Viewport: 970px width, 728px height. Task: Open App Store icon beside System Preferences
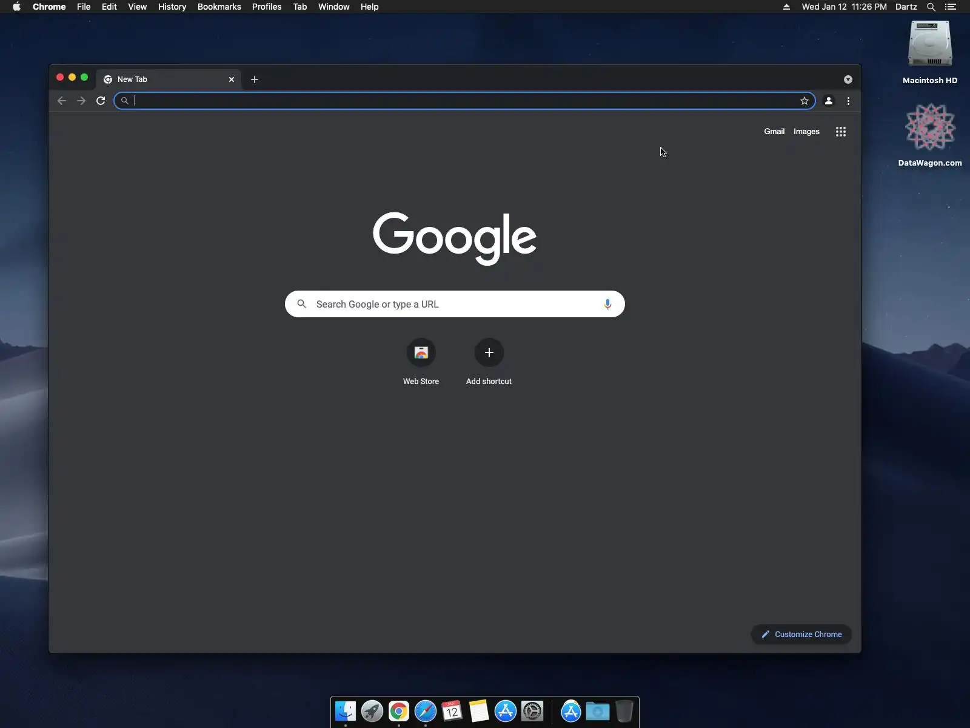(x=506, y=711)
